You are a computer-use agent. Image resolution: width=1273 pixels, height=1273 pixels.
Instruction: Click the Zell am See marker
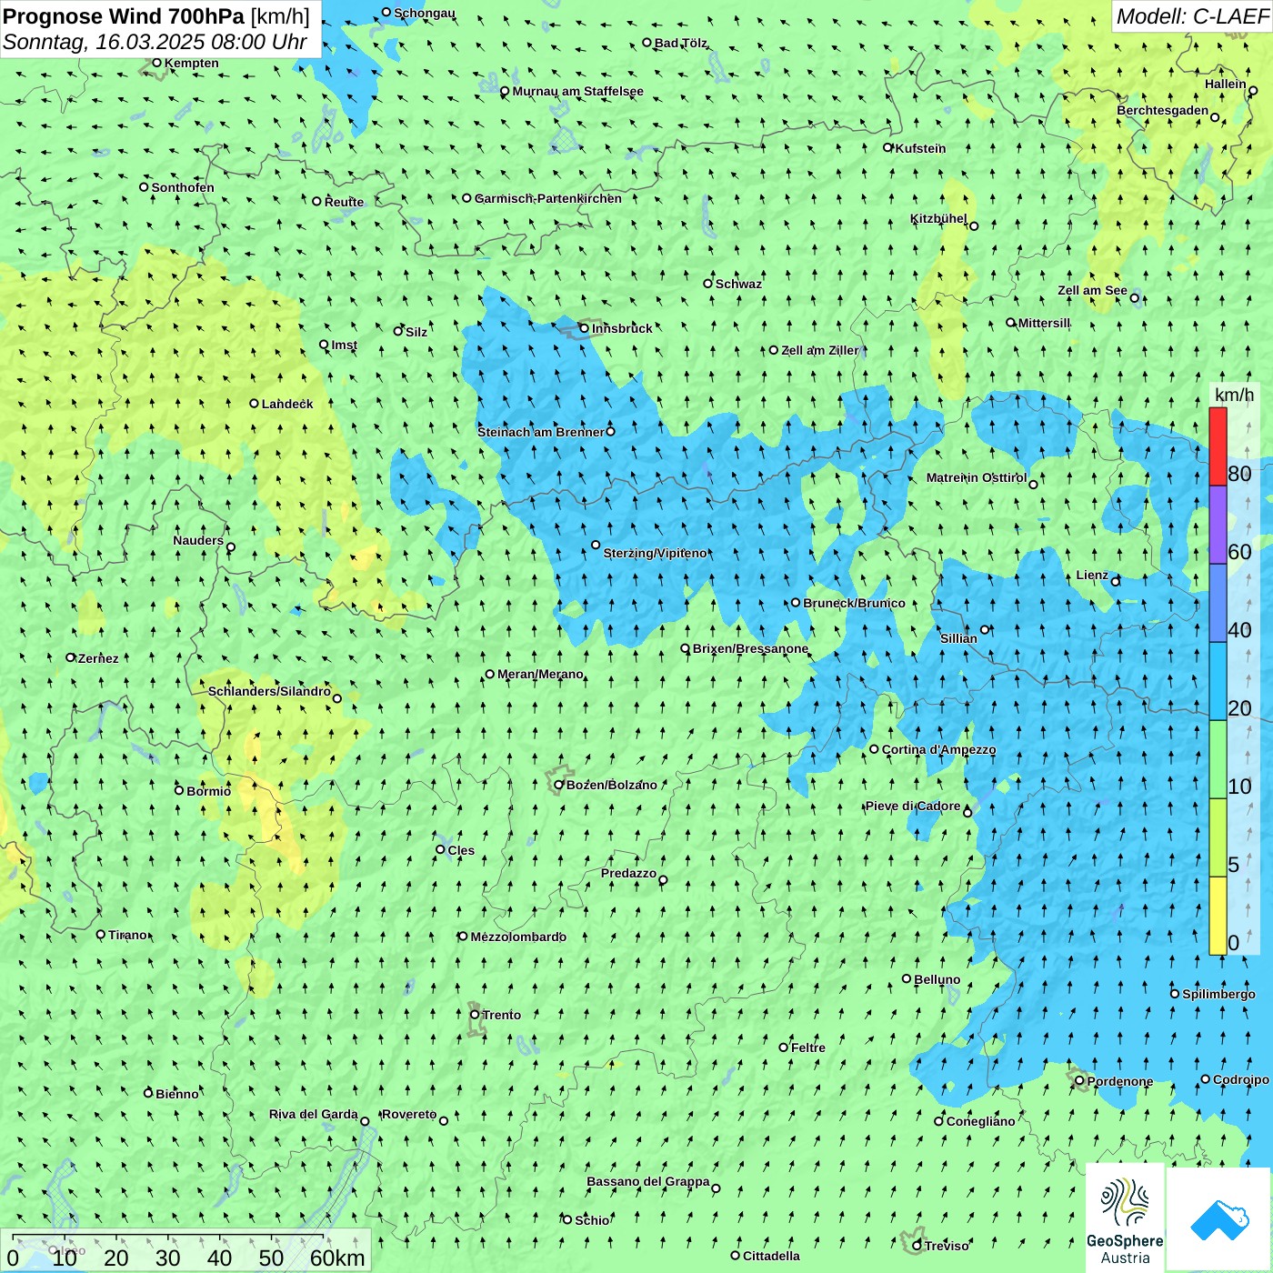click(1134, 297)
